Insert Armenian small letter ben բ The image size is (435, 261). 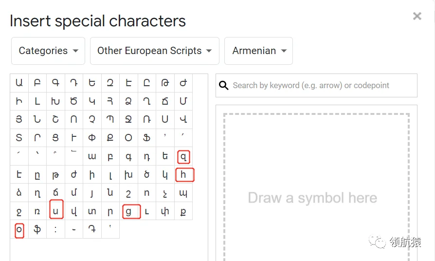tap(110, 156)
